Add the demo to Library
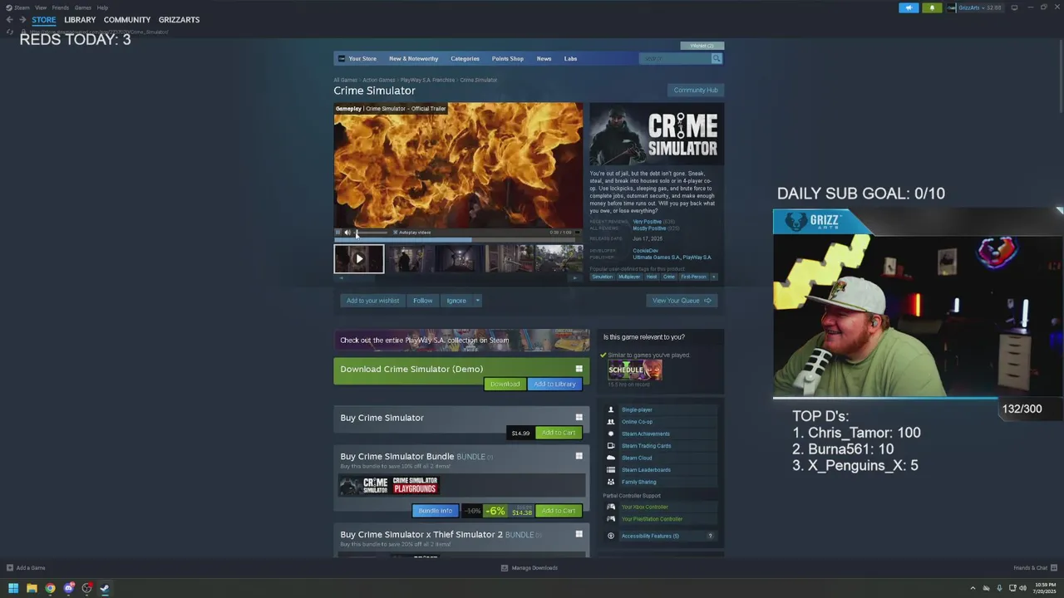 tap(554, 385)
